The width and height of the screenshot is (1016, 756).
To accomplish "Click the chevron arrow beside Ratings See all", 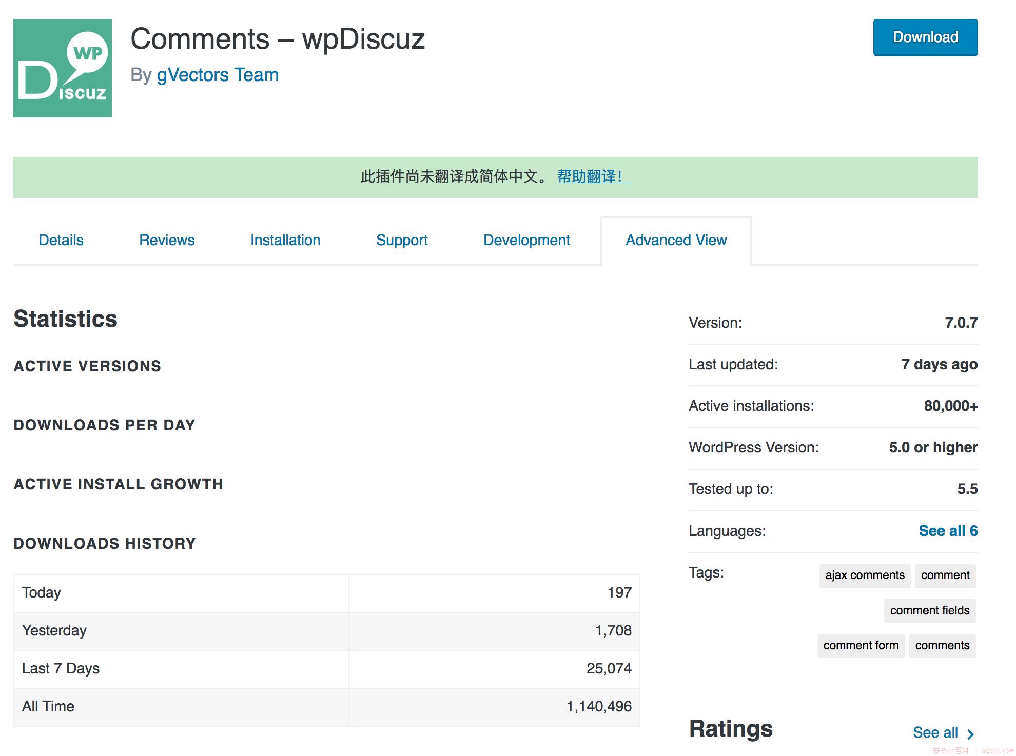I will pyautogui.click(x=970, y=734).
